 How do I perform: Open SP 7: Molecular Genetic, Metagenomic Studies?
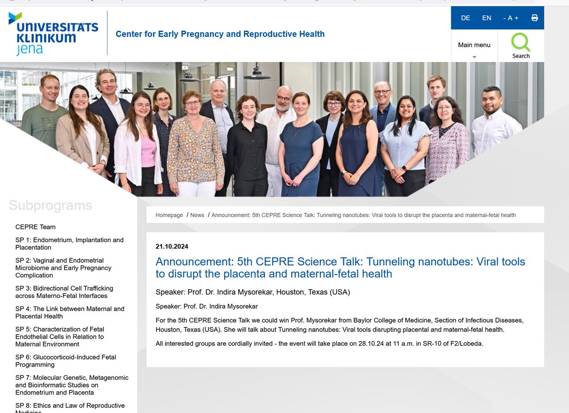coord(72,385)
